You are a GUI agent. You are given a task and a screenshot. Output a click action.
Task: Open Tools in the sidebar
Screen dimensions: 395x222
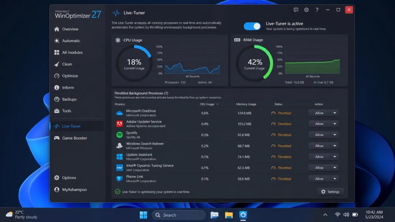point(77,111)
